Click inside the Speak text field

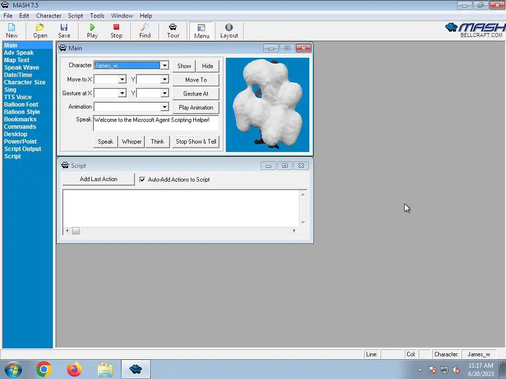(156, 123)
